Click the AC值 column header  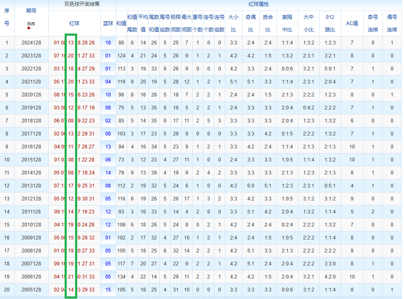point(352,23)
